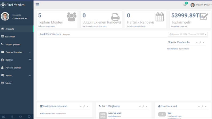Click the Bugün Eklenen Randevu printer icon
Viewport: 212px width, 119px height.
(x=115, y=17)
